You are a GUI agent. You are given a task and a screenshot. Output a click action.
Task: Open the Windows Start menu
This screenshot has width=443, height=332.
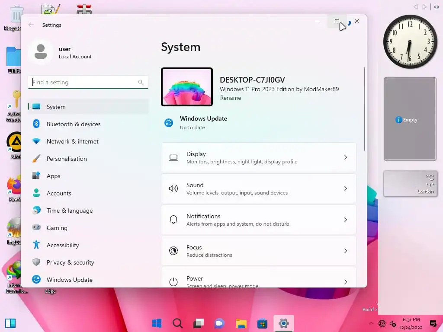point(157,323)
